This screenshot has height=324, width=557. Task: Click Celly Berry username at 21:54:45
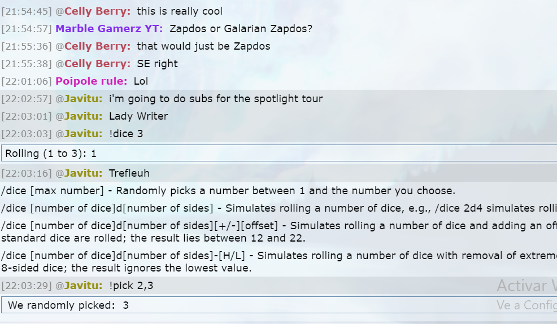click(97, 11)
